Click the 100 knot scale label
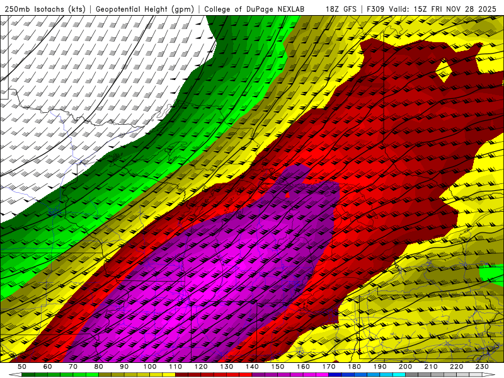 [x=150, y=367]
